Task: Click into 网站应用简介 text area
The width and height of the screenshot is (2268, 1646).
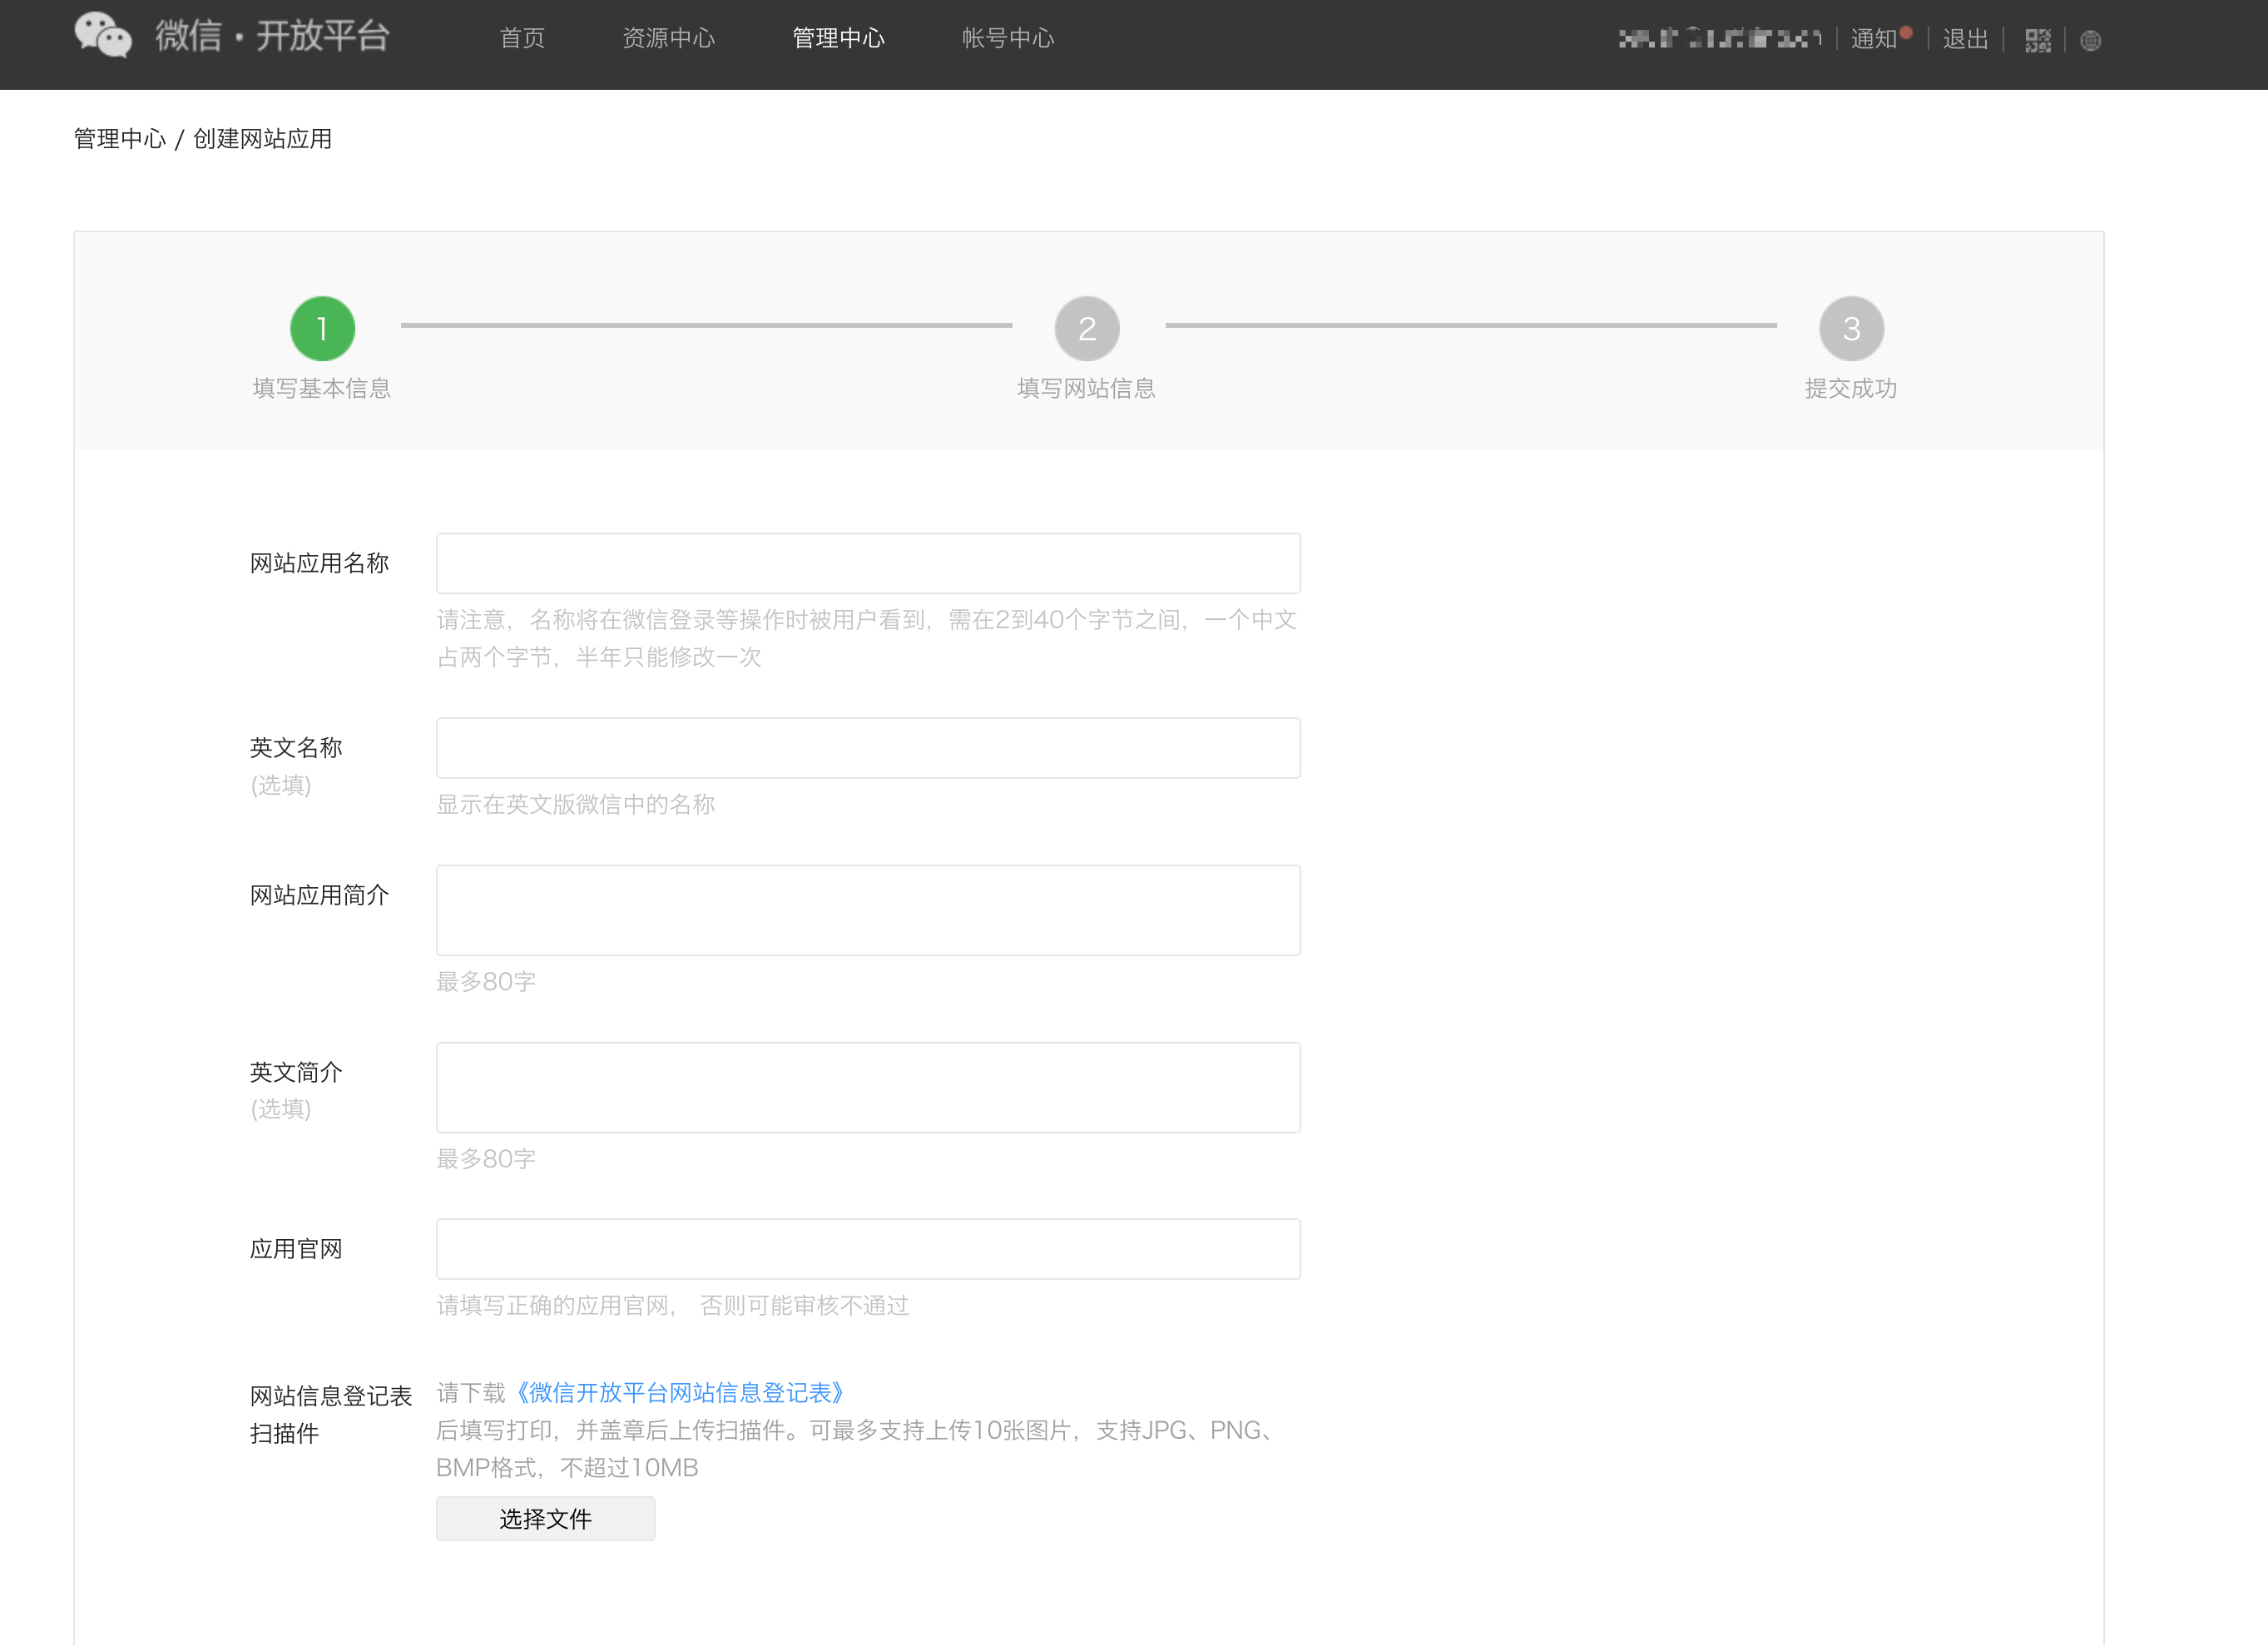Action: [x=867, y=910]
